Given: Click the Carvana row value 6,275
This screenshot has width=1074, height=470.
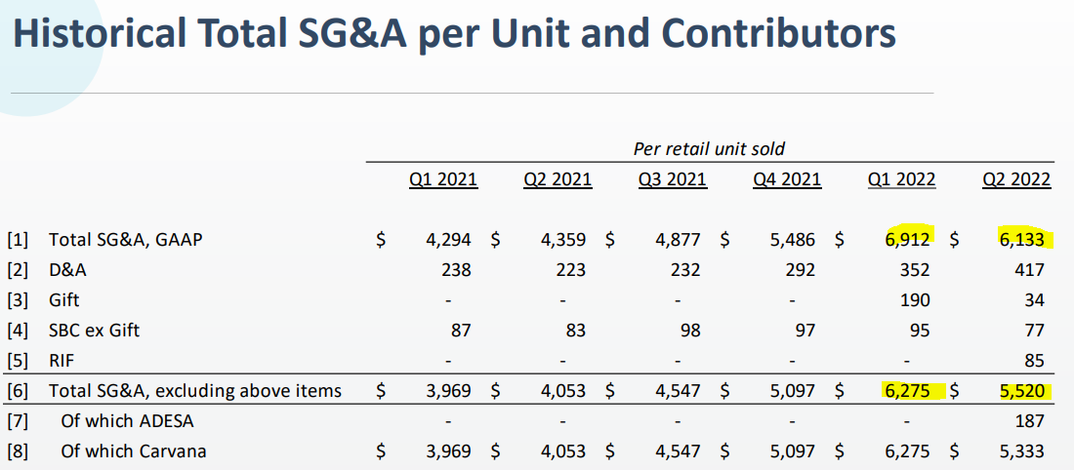Looking at the screenshot, I should 906,451.
